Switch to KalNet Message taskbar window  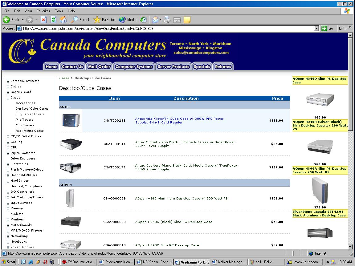(x=229, y=262)
